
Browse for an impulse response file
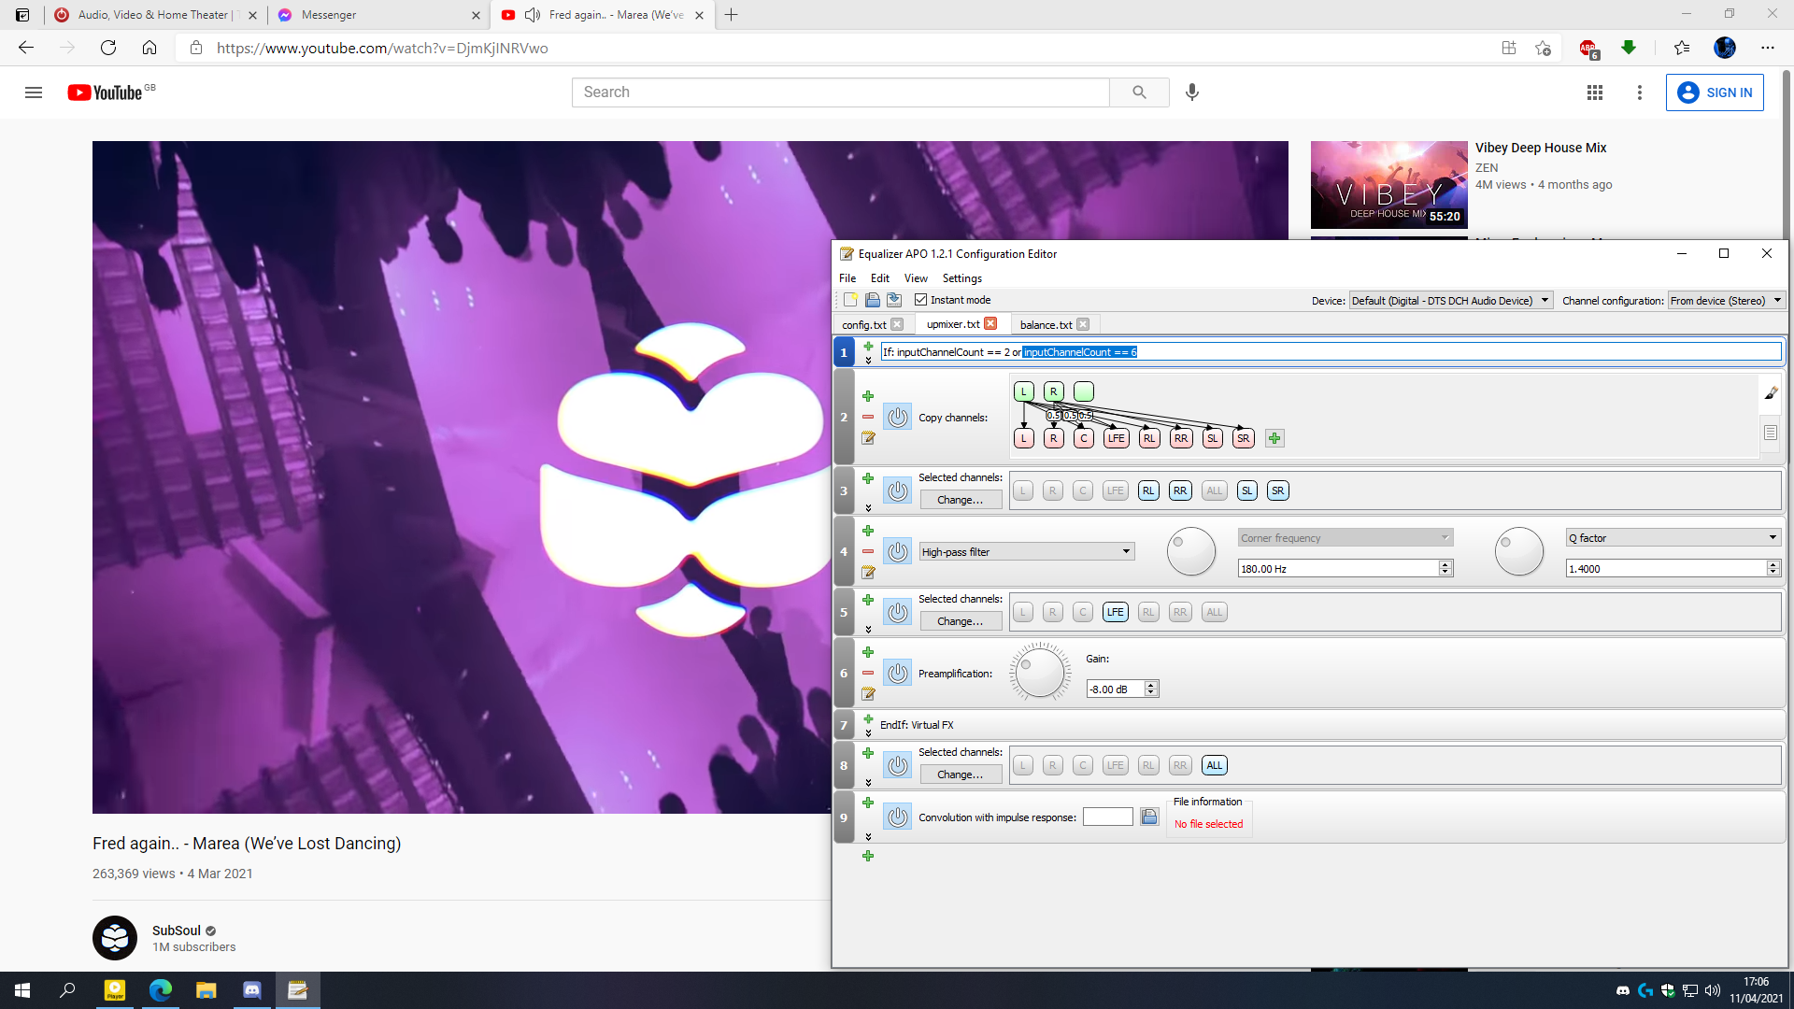click(x=1149, y=817)
